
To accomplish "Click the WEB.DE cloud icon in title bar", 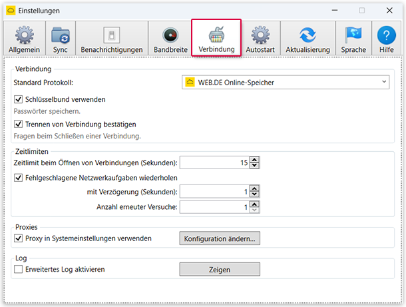I will 11,11.
